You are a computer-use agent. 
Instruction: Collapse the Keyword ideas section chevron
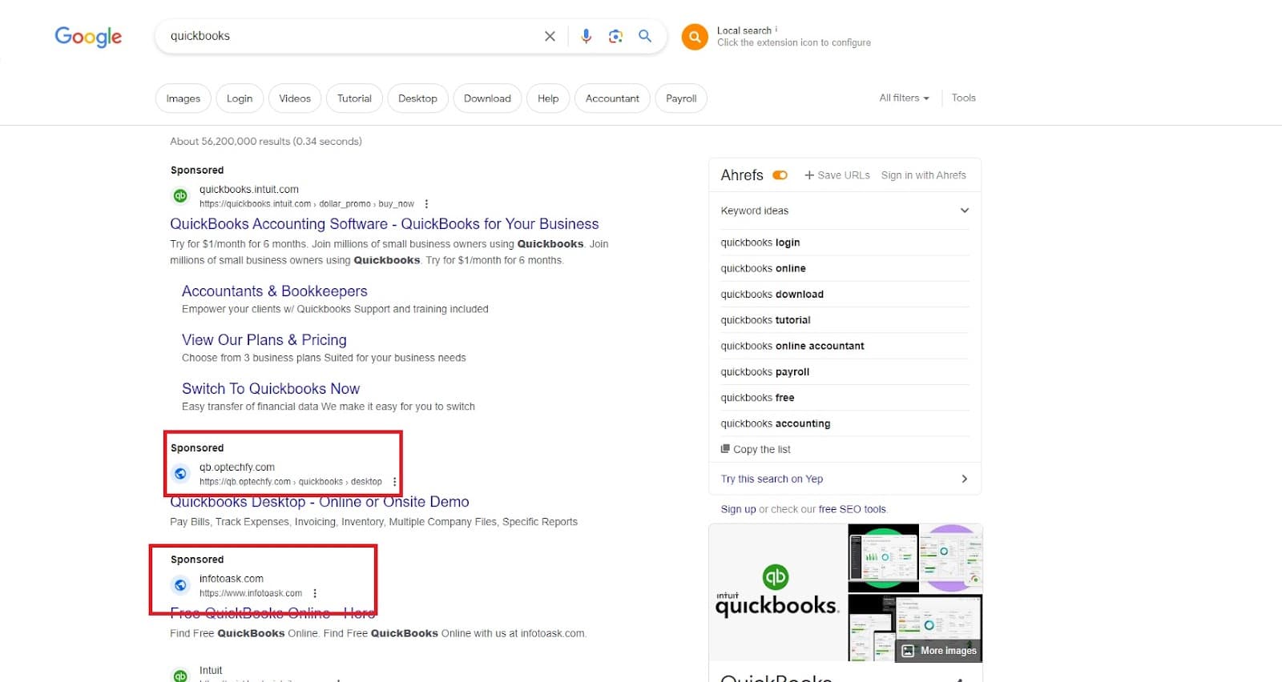tap(965, 211)
